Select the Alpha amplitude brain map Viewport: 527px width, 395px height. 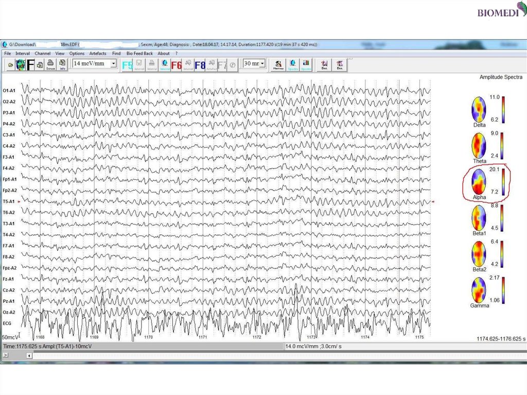tap(479, 182)
